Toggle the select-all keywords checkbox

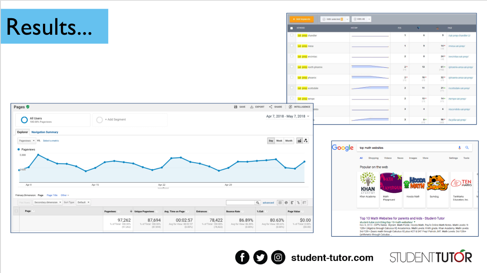(x=292, y=28)
